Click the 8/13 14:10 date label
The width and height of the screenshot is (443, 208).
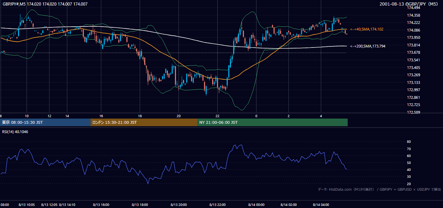tap(67, 205)
